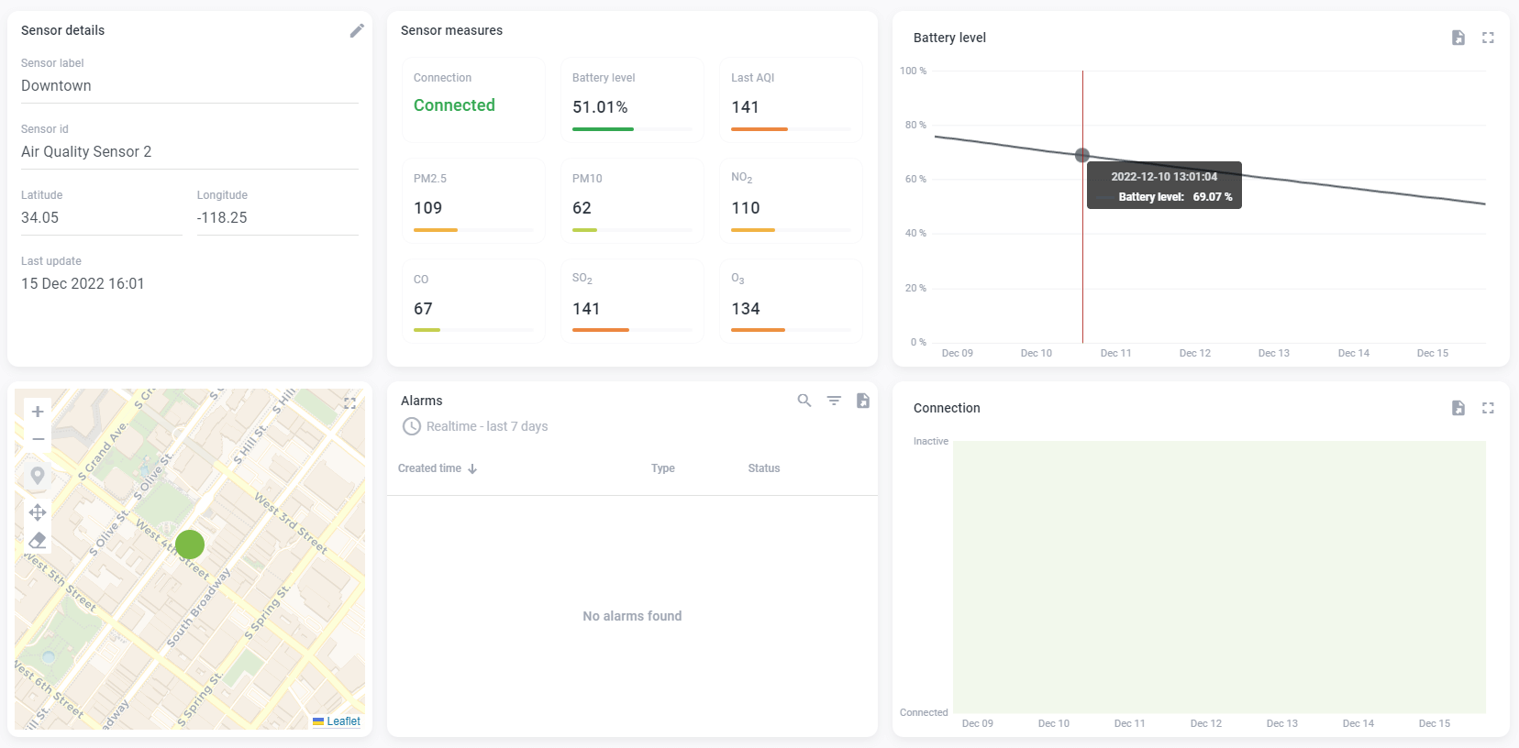Select the move/drag tool on map

(x=38, y=512)
